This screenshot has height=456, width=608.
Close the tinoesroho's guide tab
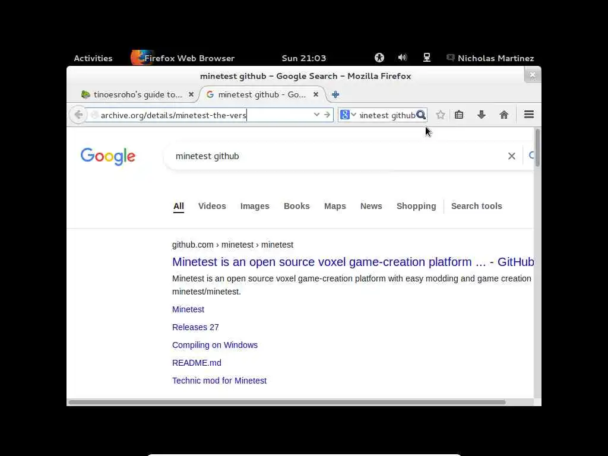coord(191,94)
